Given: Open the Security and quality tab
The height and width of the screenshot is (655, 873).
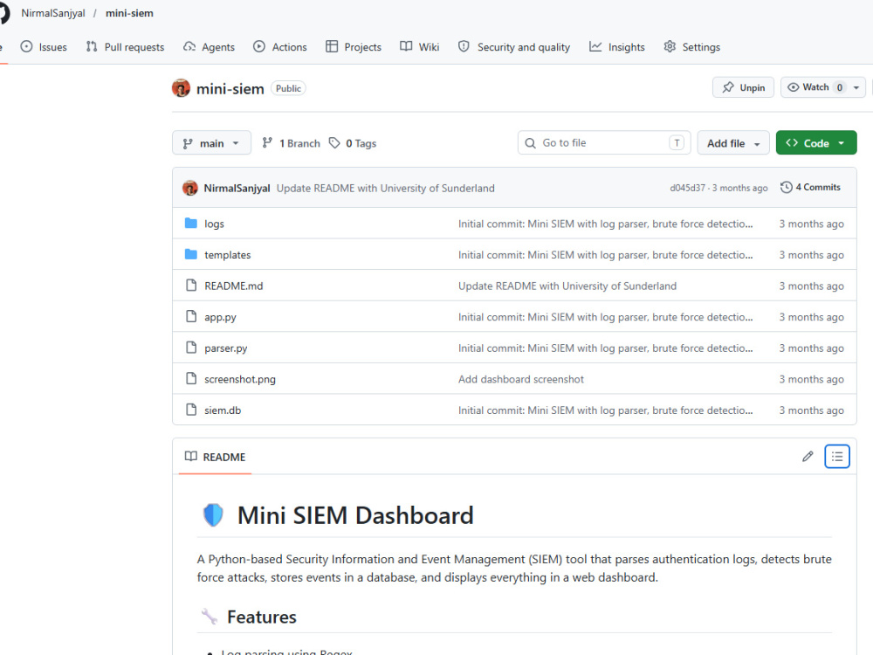Looking at the screenshot, I should pos(514,47).
